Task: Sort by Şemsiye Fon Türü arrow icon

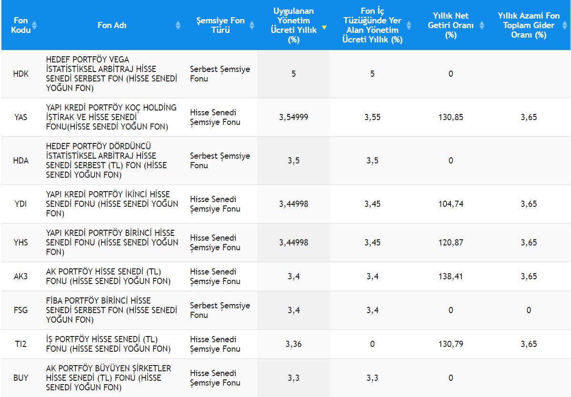Action: point(252,25)
